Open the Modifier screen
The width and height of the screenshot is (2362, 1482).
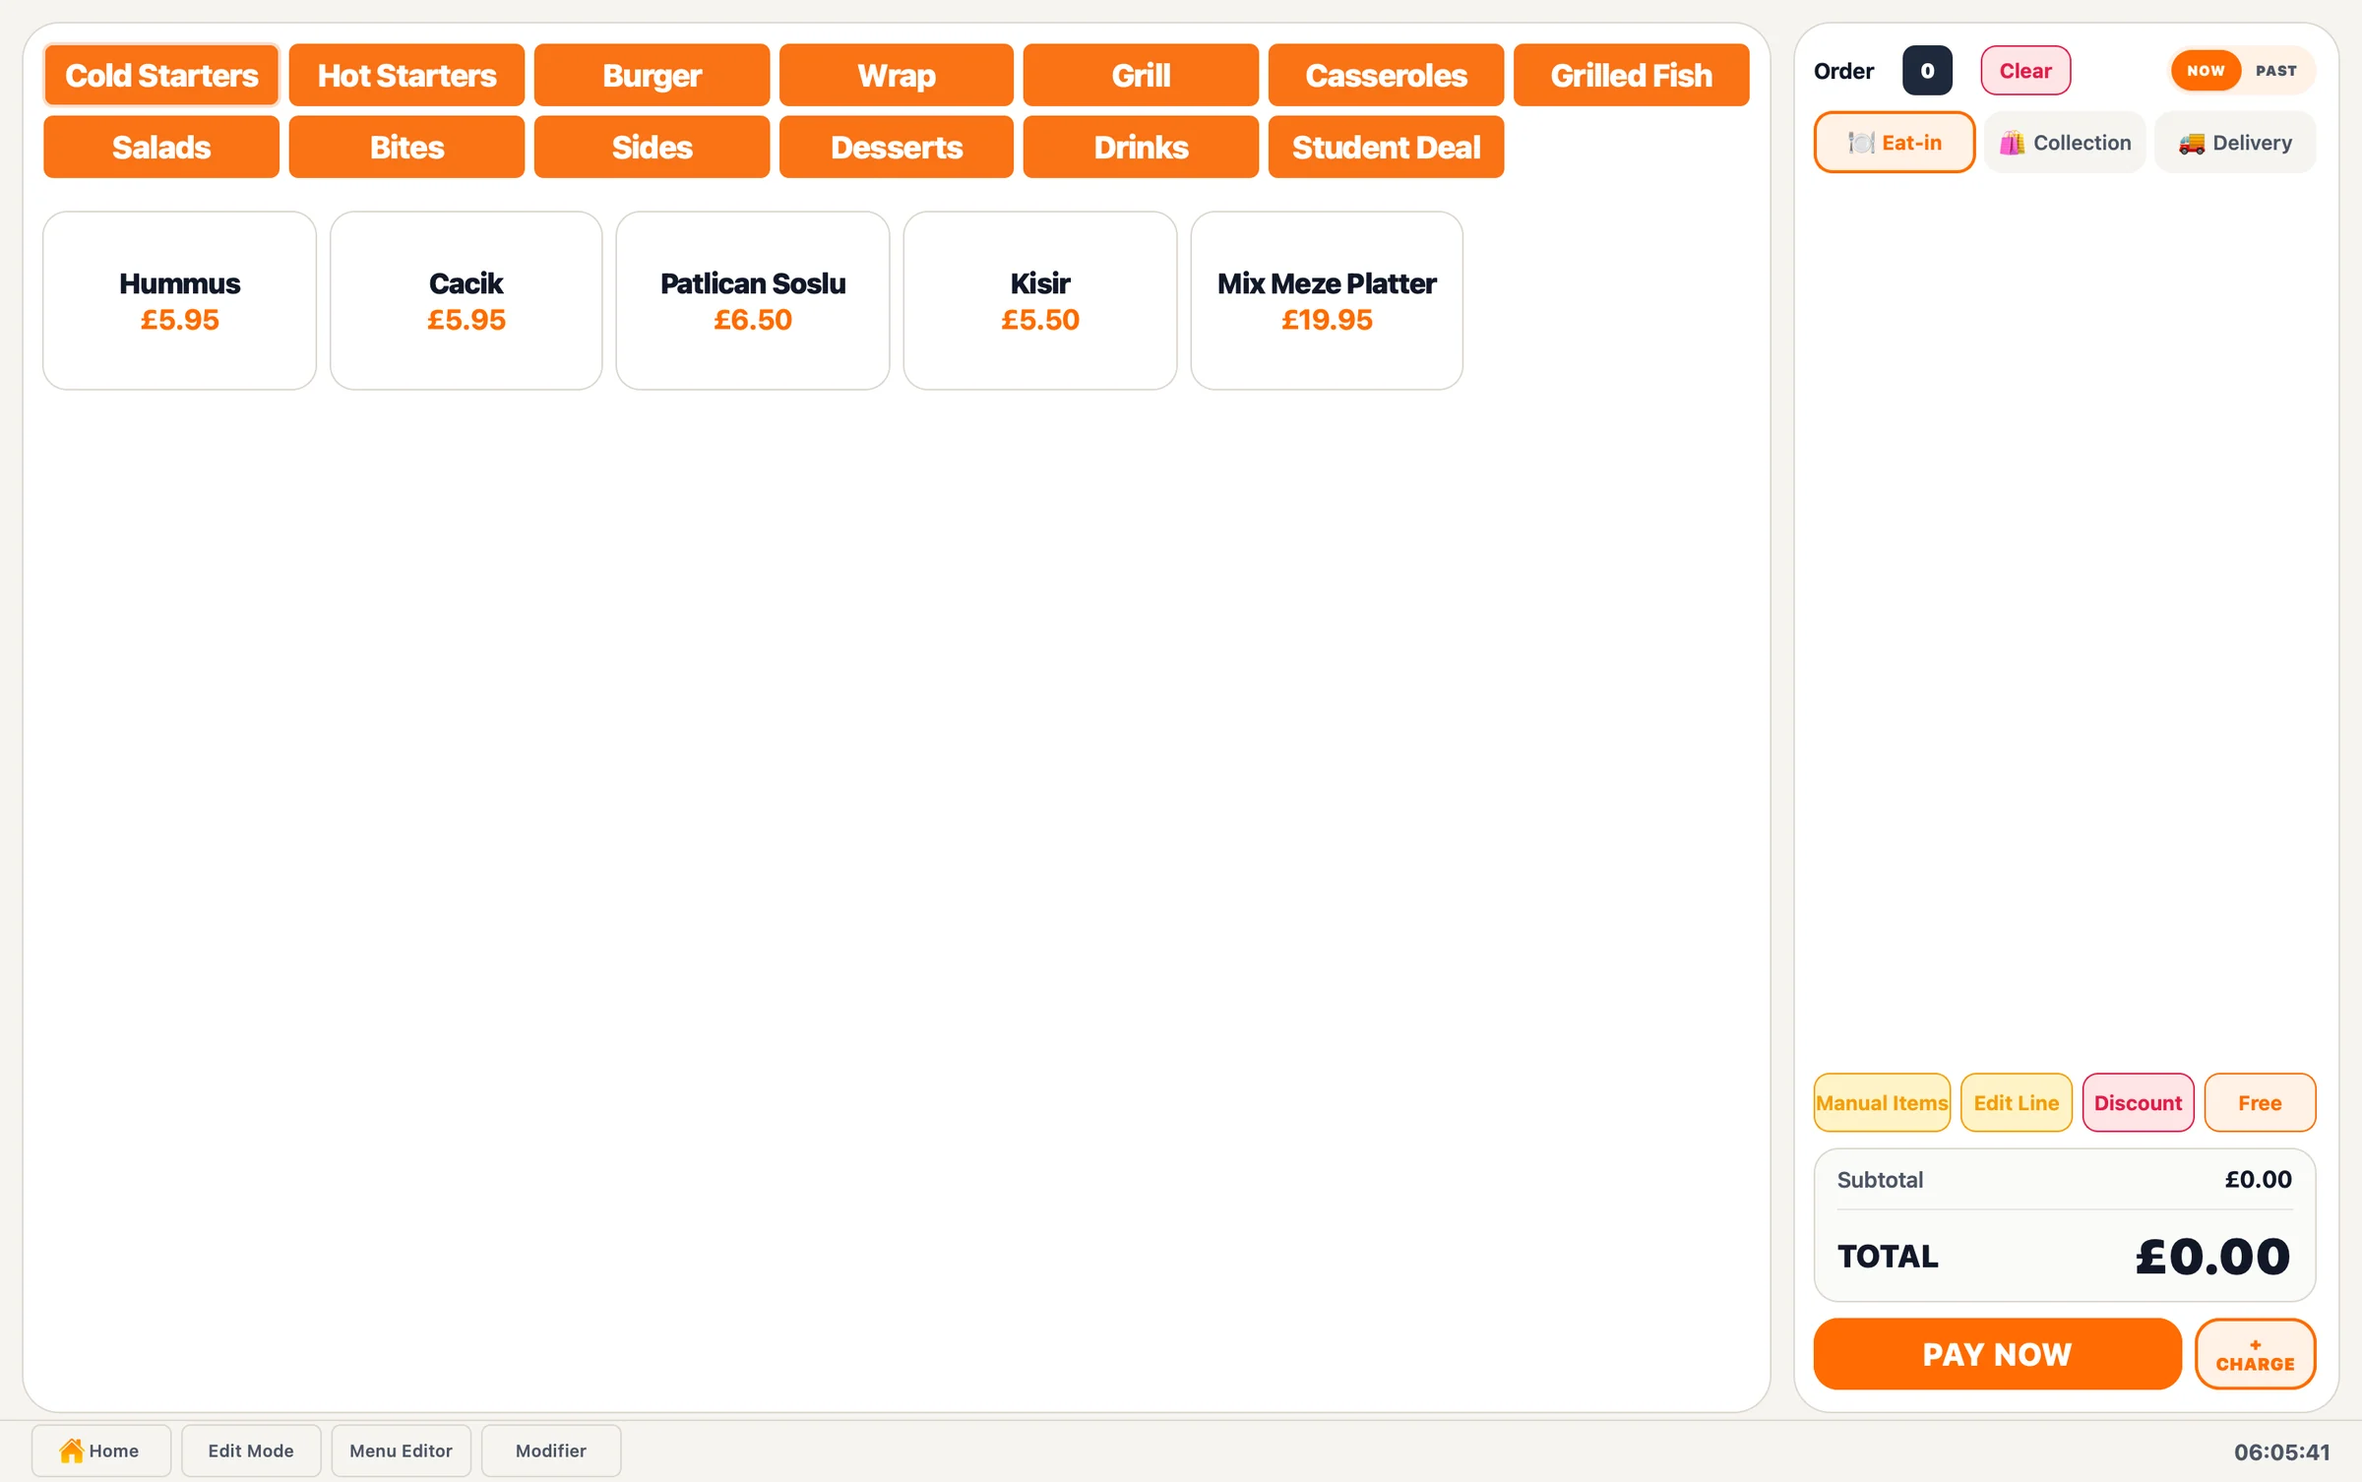551,1450
